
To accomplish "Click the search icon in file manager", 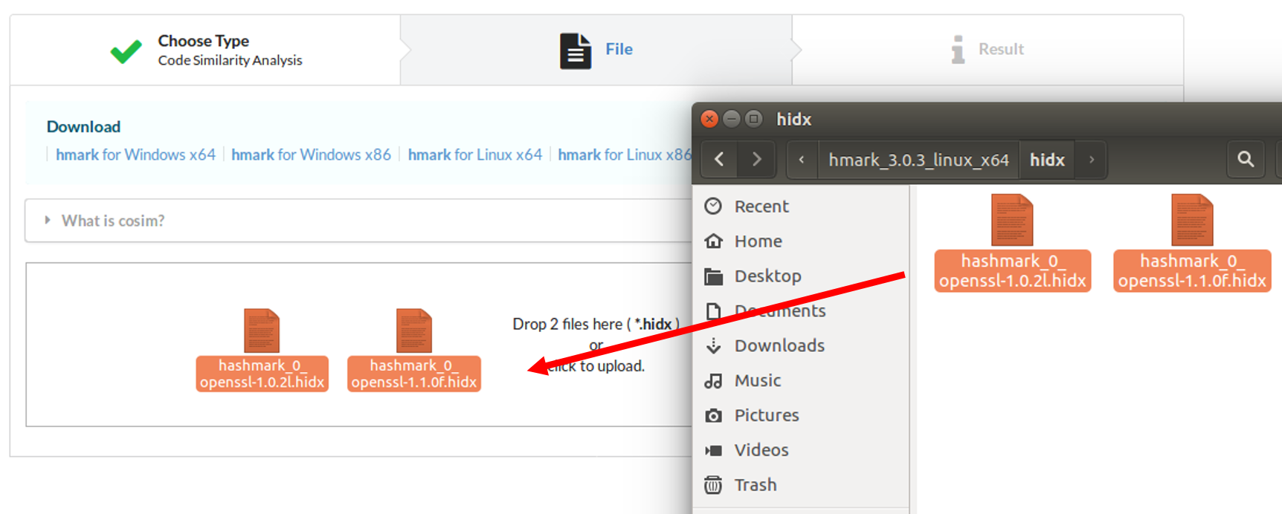I will pos(1245,159).
